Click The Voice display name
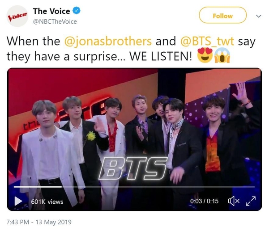Screen dimensions: 269x231 (x=51, y=11)
